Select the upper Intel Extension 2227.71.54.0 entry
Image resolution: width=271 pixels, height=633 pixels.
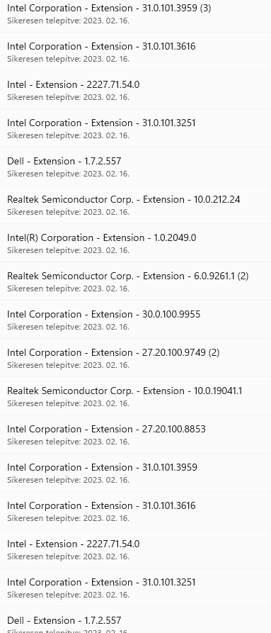pos(135,90)
